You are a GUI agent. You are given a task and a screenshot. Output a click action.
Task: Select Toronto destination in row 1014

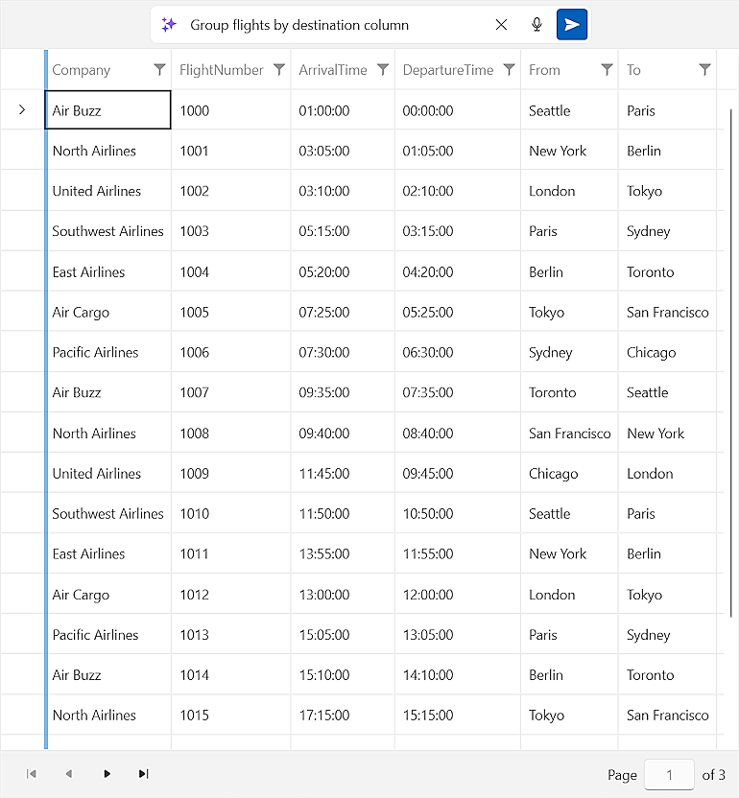click(667, 675)
